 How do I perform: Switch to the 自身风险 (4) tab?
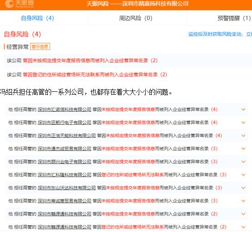point(38,18)
